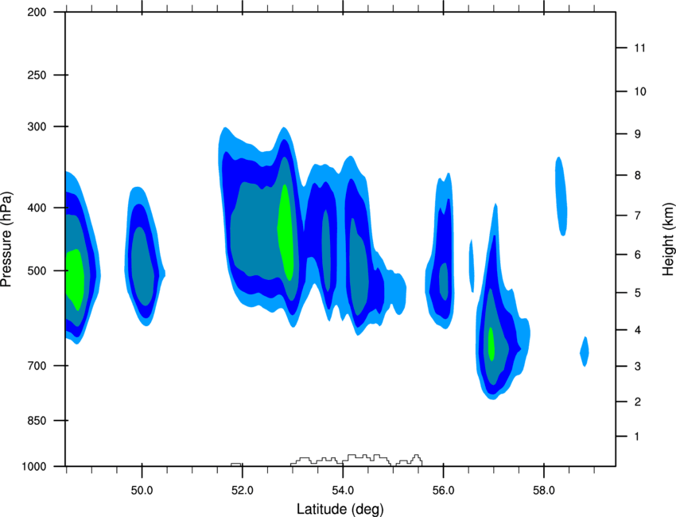This screenshot has height=517, width=676.
Task: Click the 11 km height label
Action: coord(639,48)
